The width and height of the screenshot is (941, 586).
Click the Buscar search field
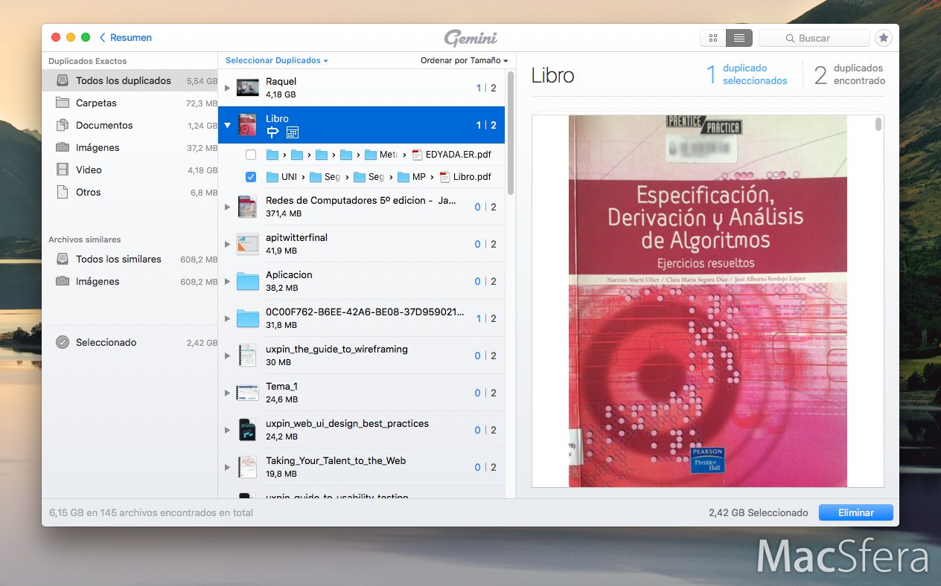coord(814,38)
